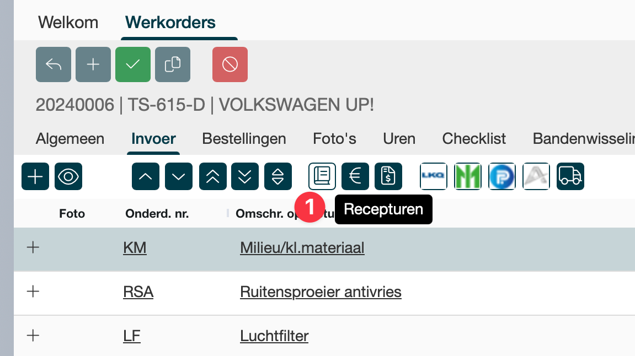The image size is (635, 356).
Task: Expand the RSA row plus sign
Action: pos(33,292)
